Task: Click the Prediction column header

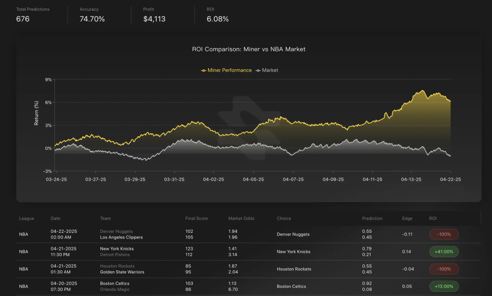Action: [x=372, y=219]
